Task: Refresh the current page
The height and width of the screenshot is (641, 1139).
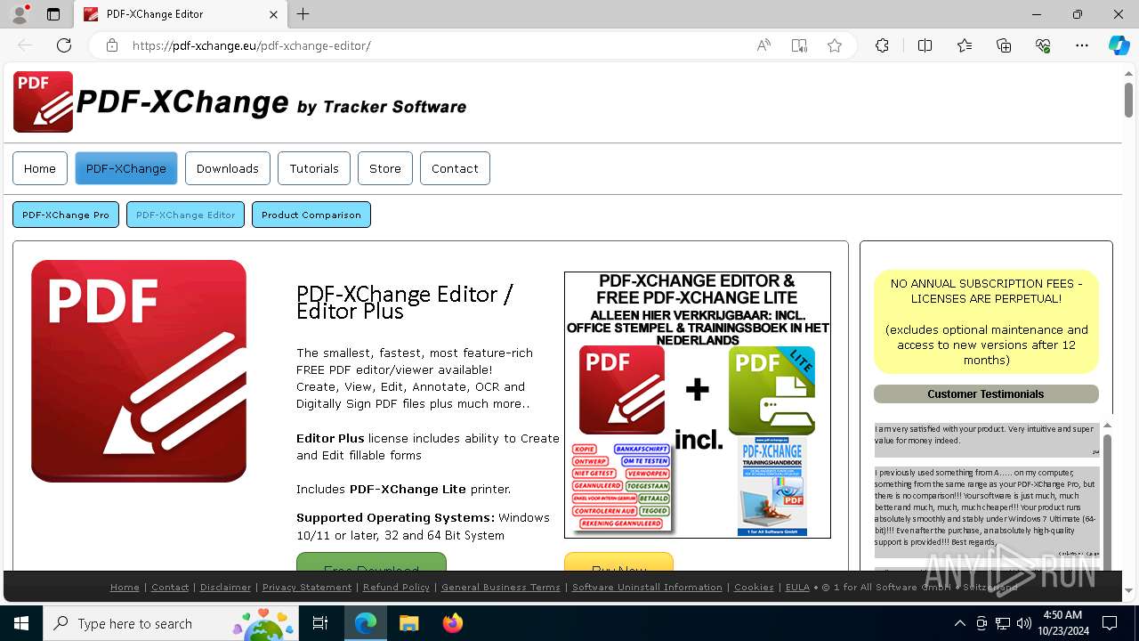Action: point(64,45)
